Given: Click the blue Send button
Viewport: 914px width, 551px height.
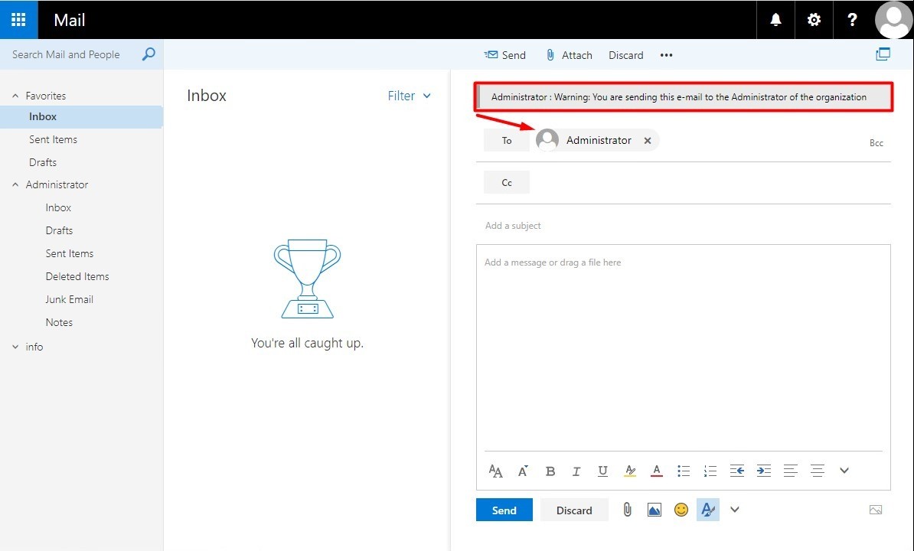Looking at the screenshot, I should tap(504, 510).
